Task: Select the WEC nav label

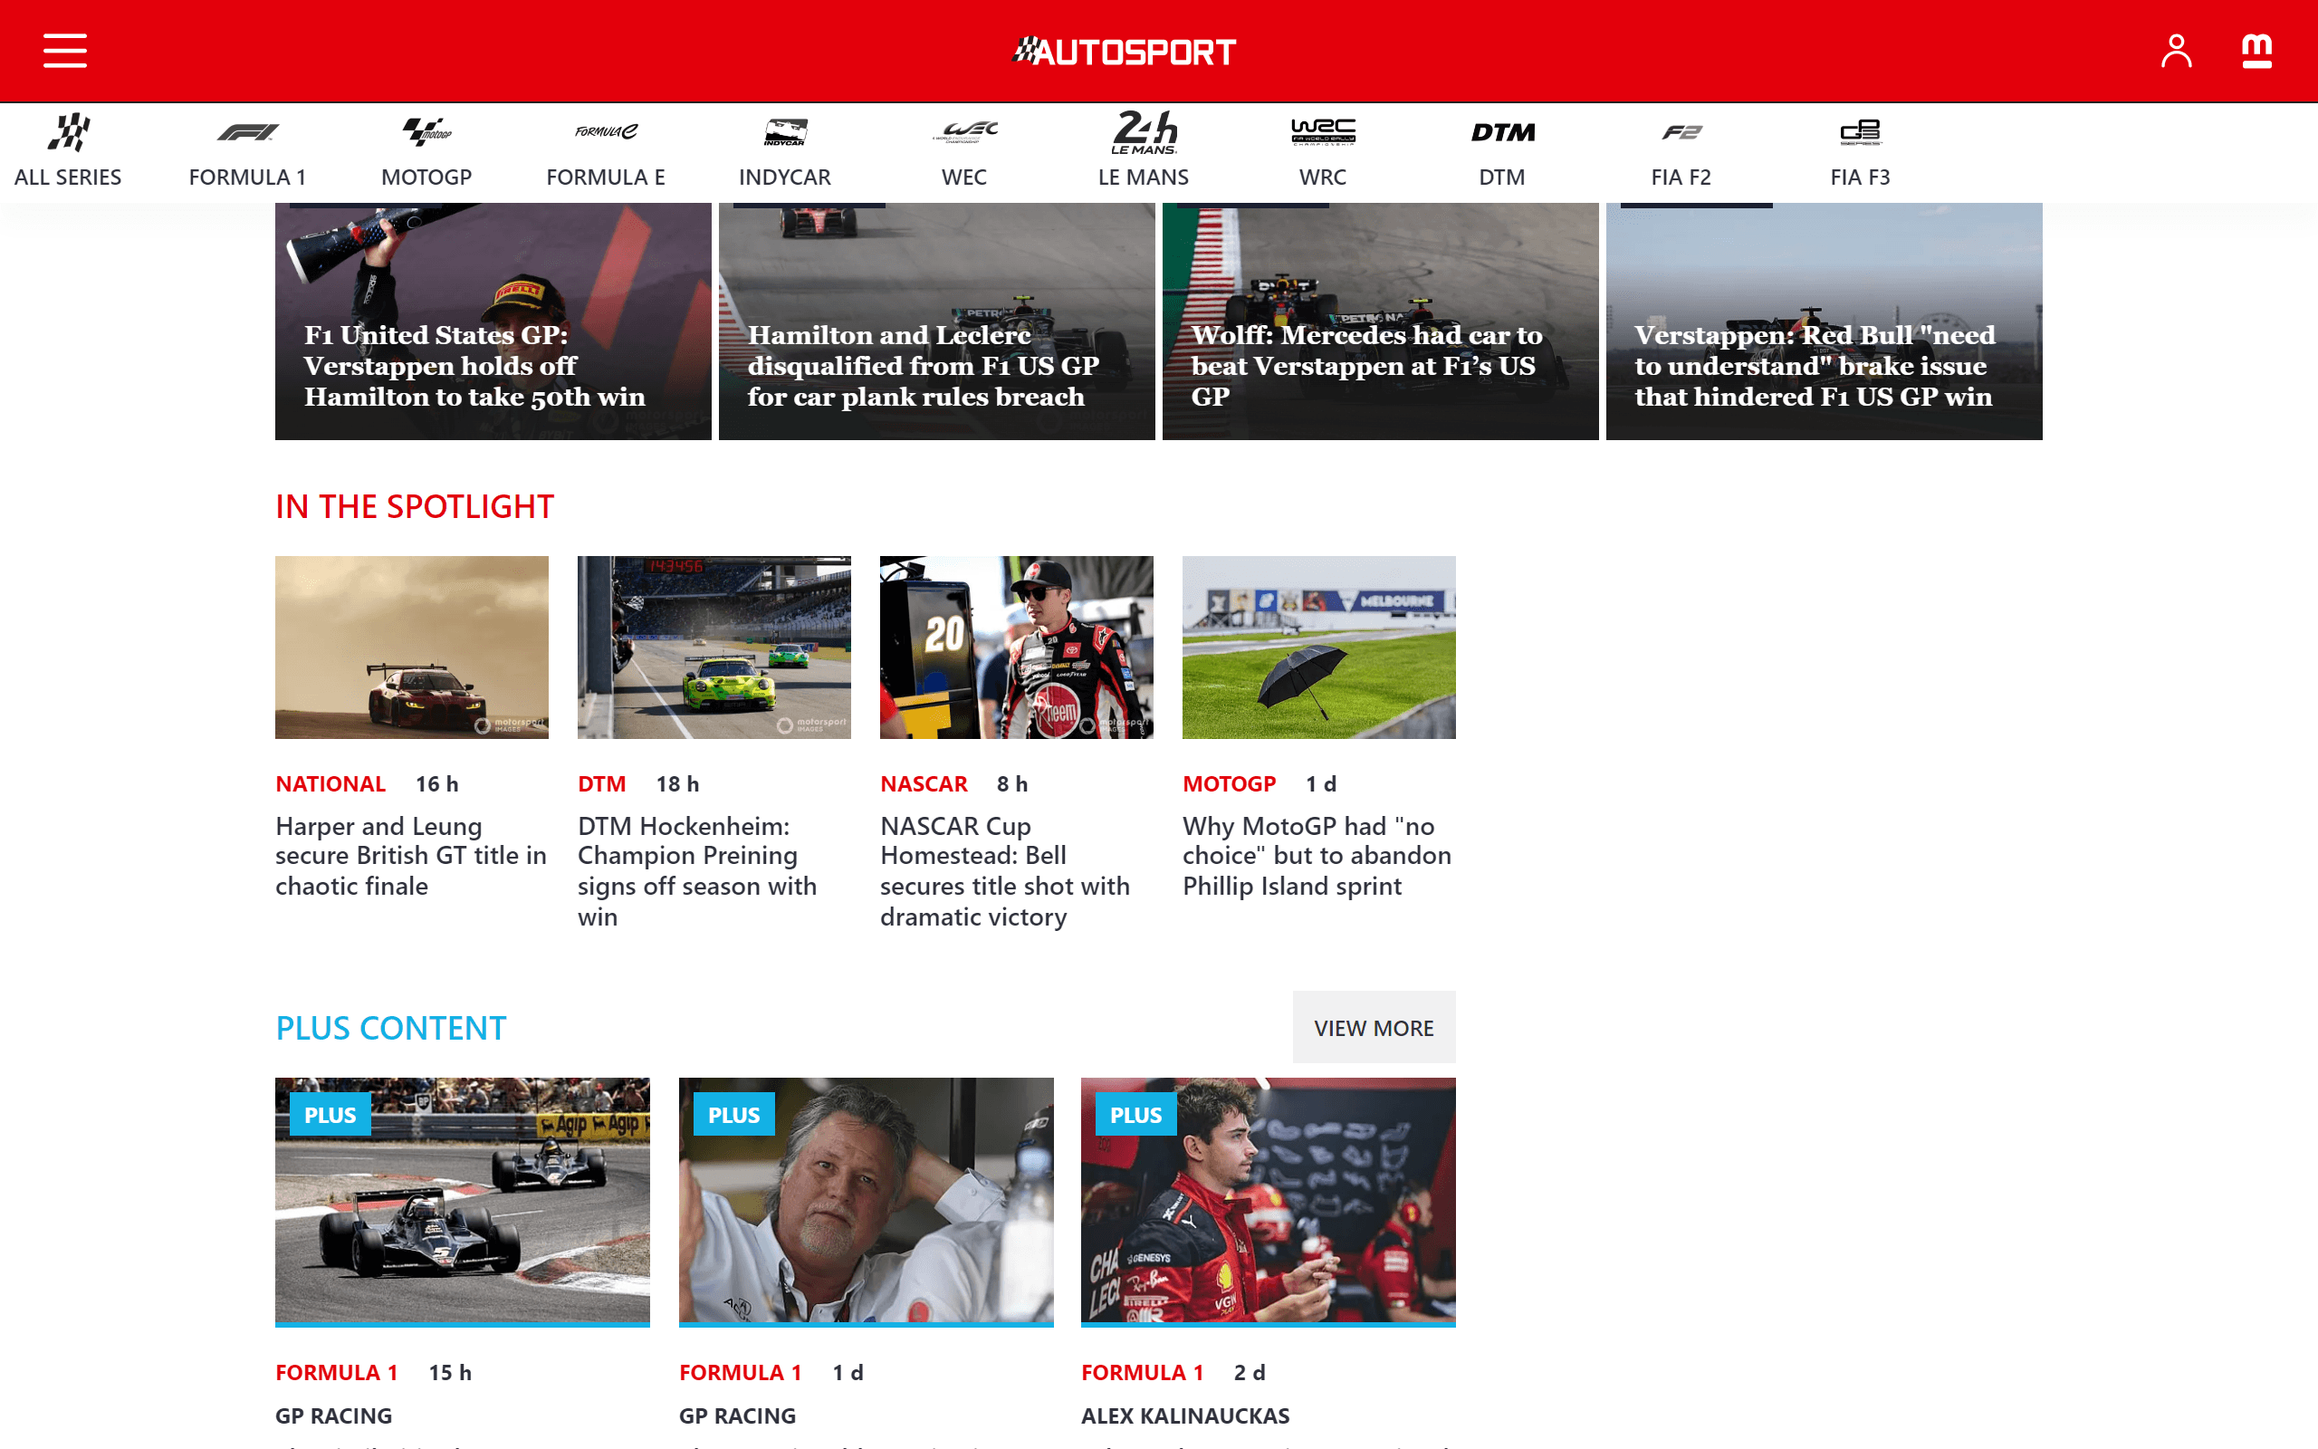Action: pyautogui.click(x=964, y=178)
